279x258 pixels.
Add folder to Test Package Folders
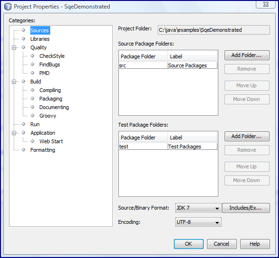coord(247,136)
